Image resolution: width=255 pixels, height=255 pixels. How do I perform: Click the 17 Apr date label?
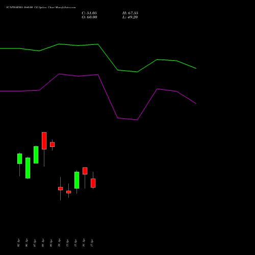coord(92,243)
